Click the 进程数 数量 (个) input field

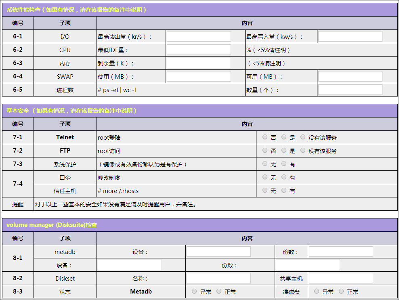tap(350, 90)
